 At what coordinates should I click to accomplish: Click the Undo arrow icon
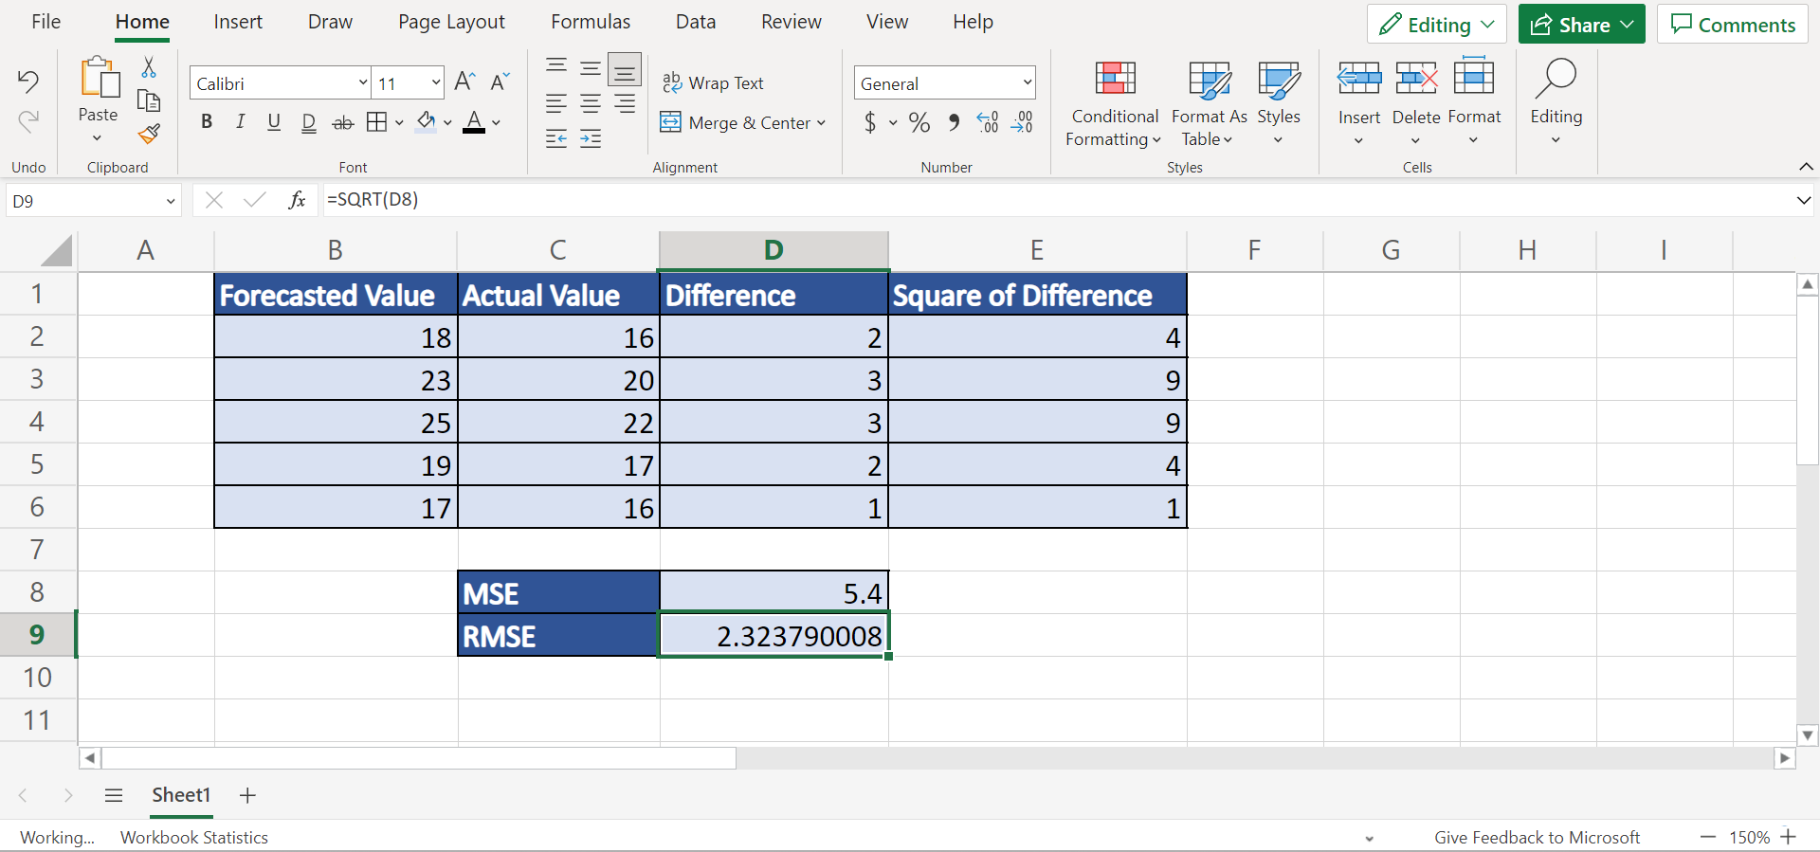click(x=28, y=82)
